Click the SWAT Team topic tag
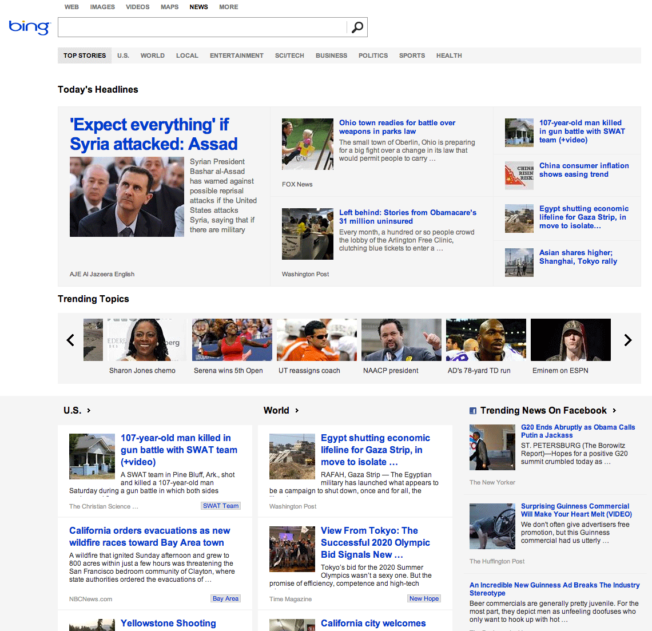This screenshot has height=631, width=652. coord(221,506)
